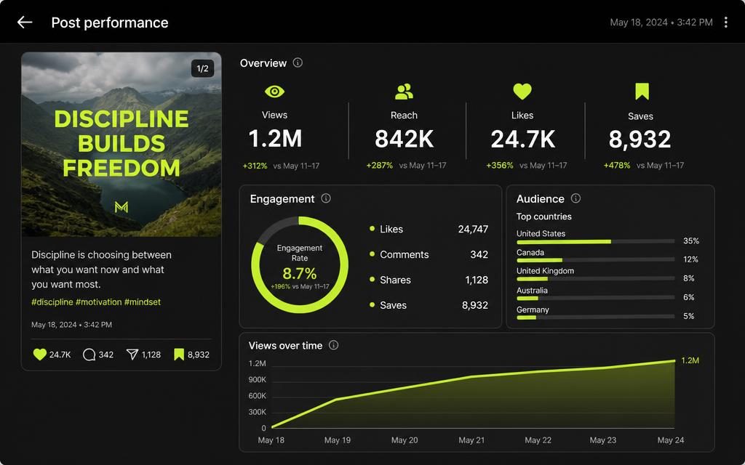The height and width of the screenshot is (465, 745).
Task: Click the Audience info icon
Action: [x=575, y=198]
